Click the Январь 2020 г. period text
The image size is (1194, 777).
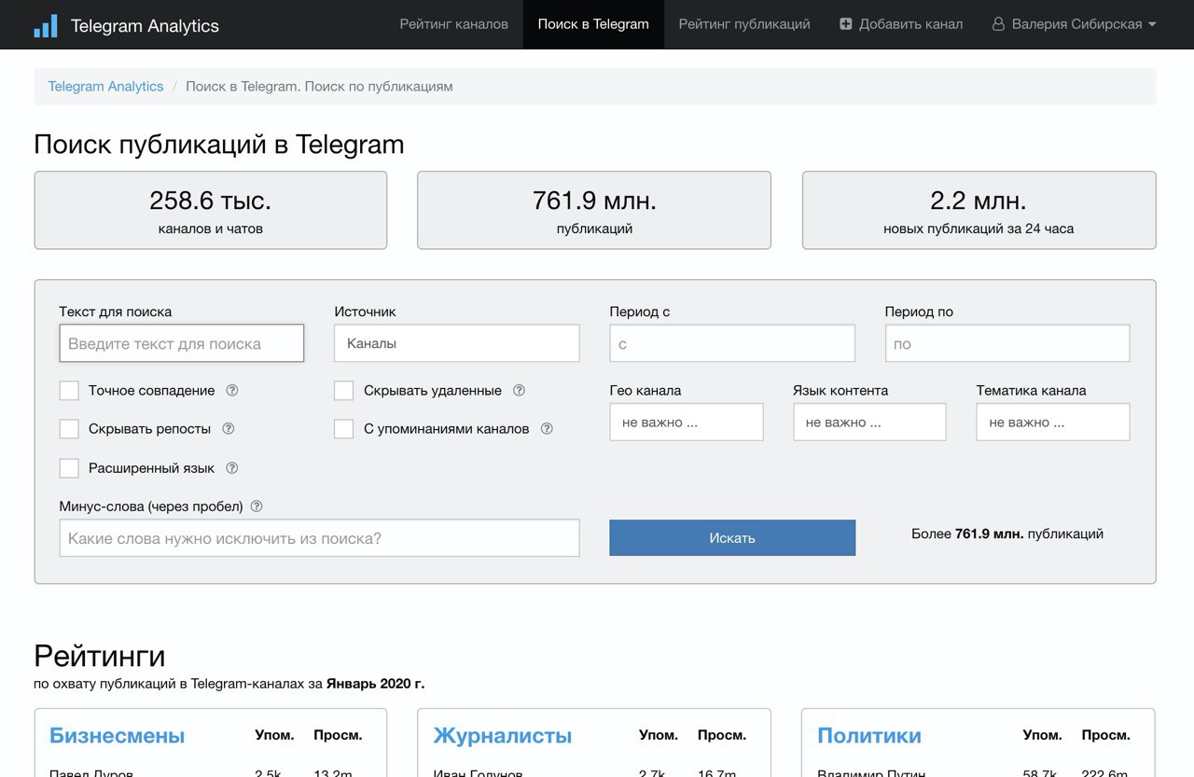pyautogui.click(x=375, y=684)
